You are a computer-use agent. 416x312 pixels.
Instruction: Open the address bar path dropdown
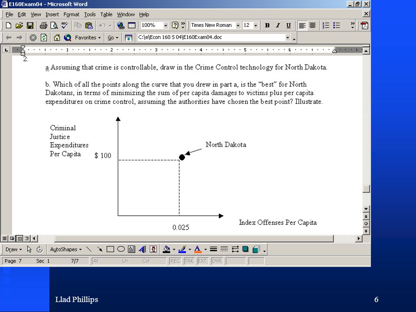[x=288, y=38]
